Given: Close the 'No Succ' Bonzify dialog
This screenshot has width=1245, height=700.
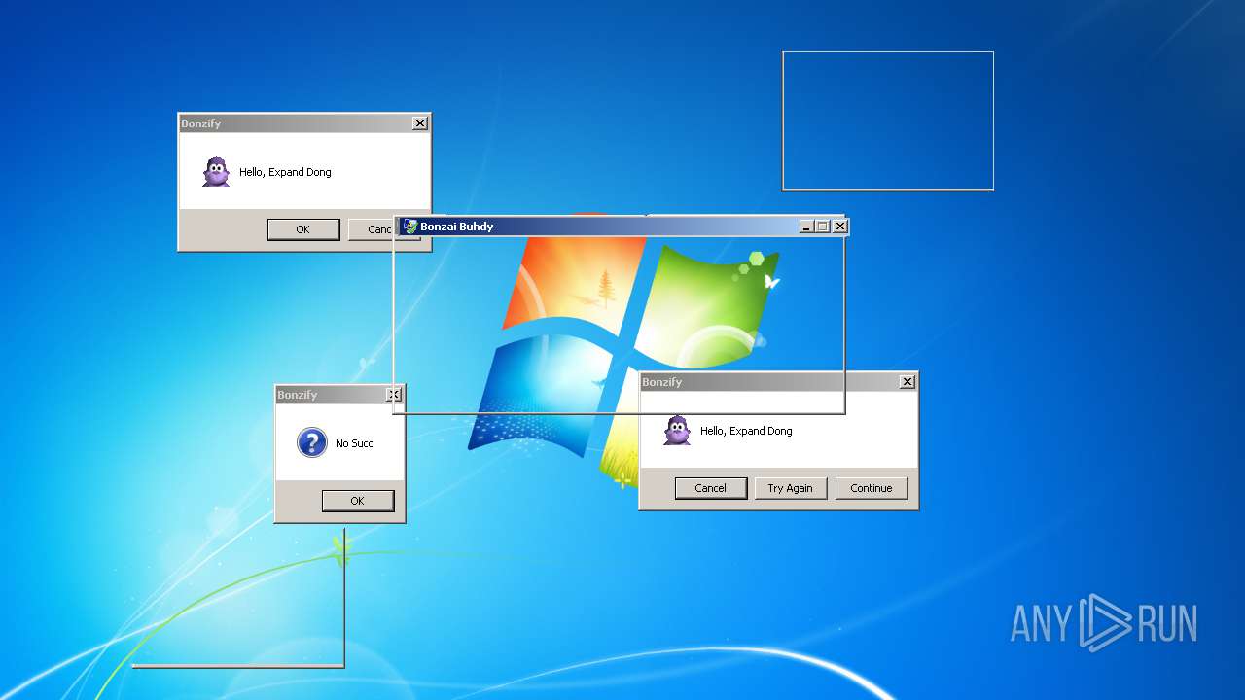Looking at the screenshot, I should click(394, 395).
